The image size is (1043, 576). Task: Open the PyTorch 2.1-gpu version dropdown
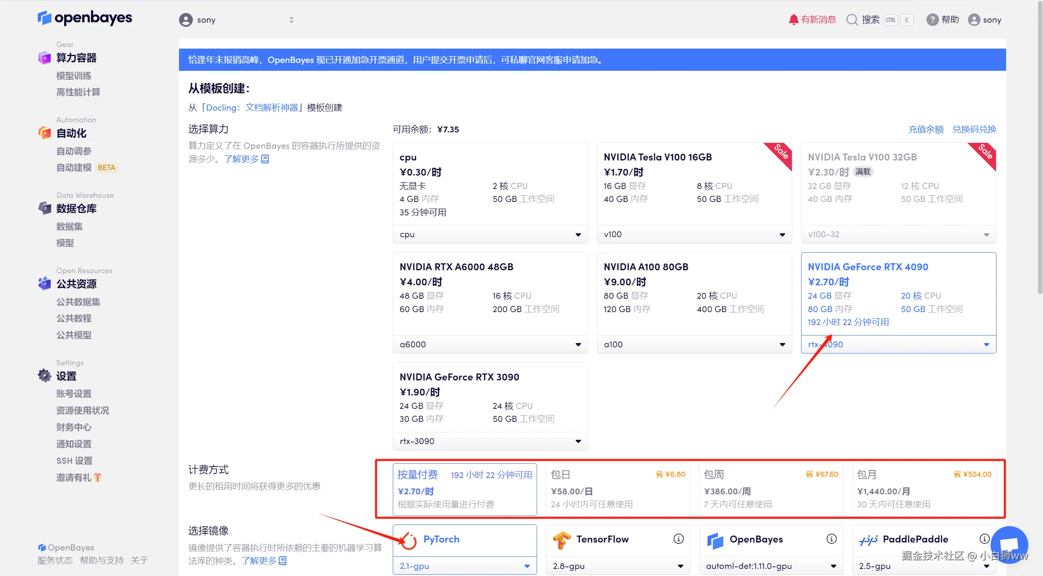[464, 566]
